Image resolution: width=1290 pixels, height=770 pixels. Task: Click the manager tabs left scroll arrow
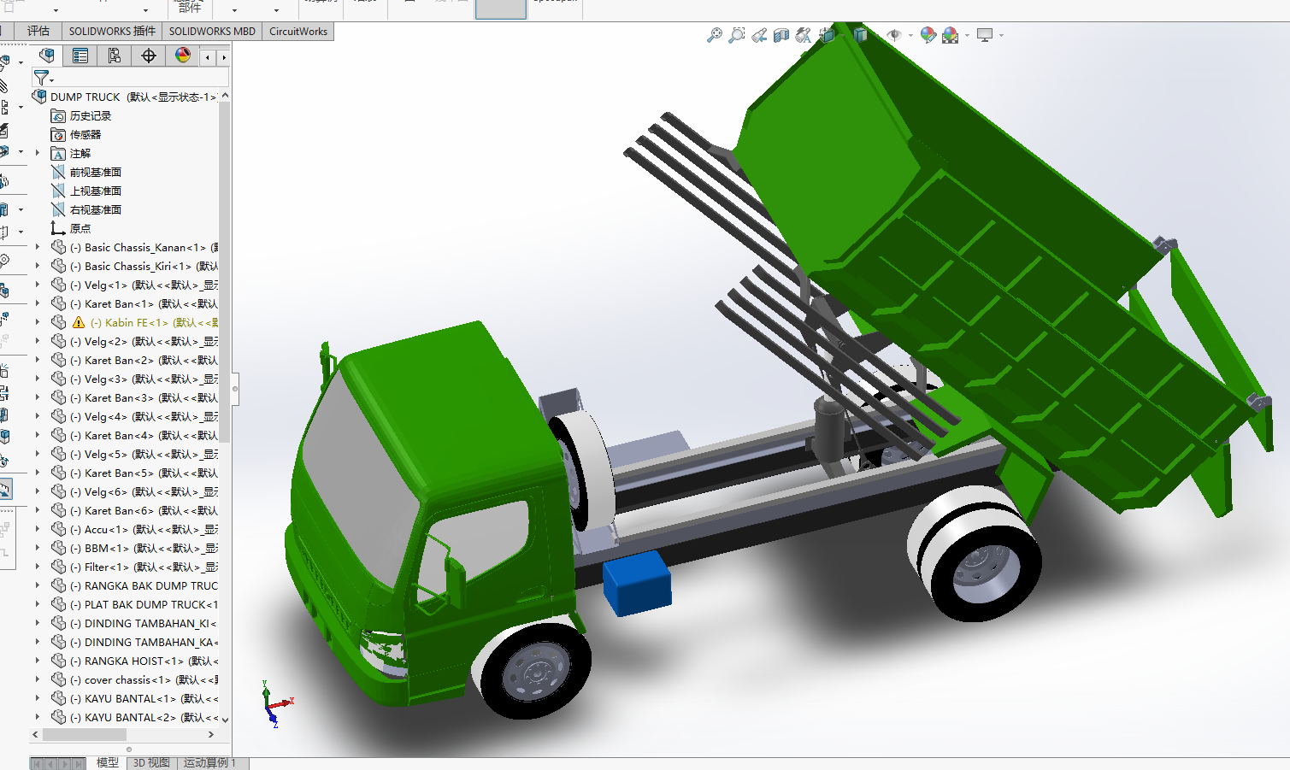click(x=208, y=57)
